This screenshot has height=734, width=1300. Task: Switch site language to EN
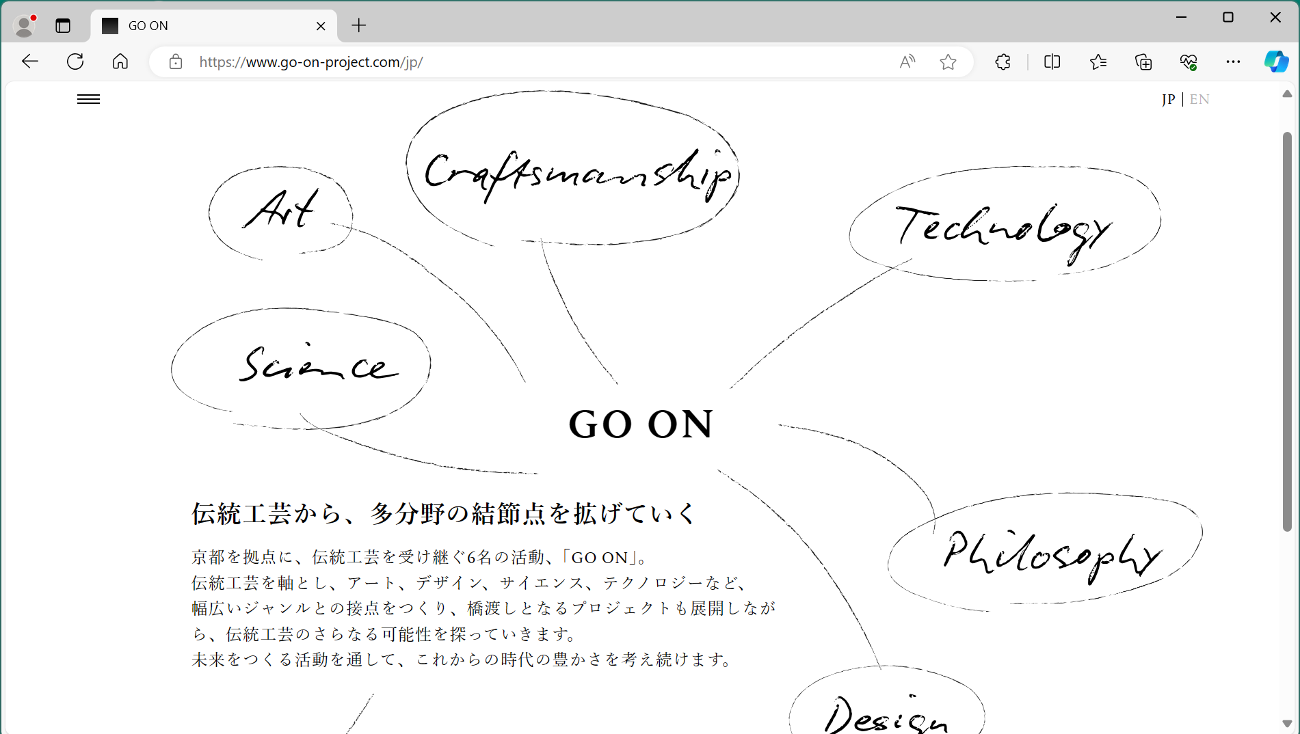pyautogui.click(x=1199, y=99)
